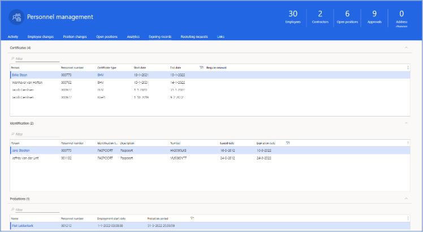
Task: Switch to the Employee changes tab
Action: (x=41, y=37)
